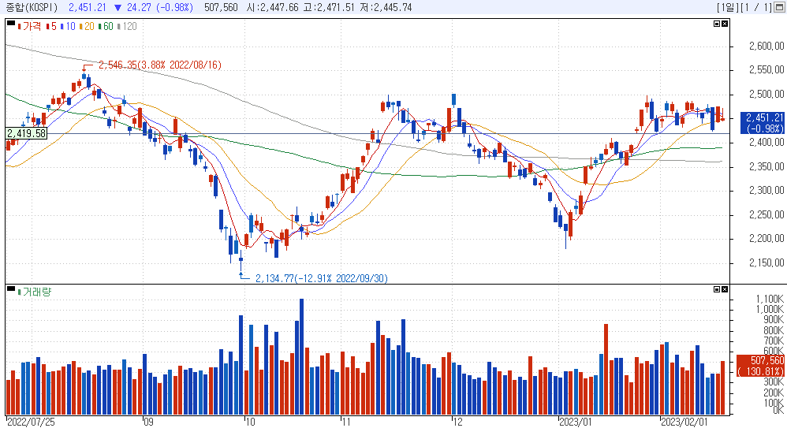
Task: Click volume figure 507,560 in header
Action: tap(221, 8)
